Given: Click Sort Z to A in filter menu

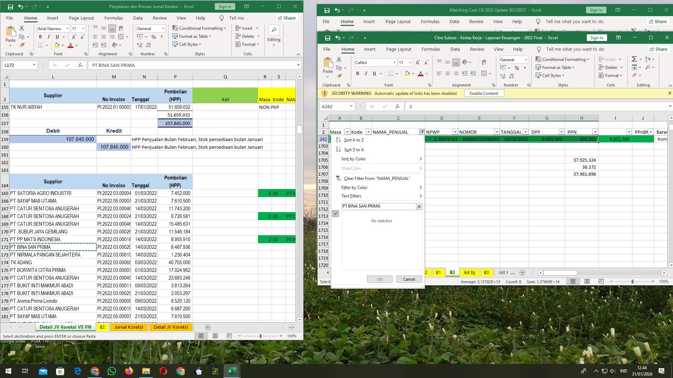Looking at the screenshot, I should click(x=354, y=149).
